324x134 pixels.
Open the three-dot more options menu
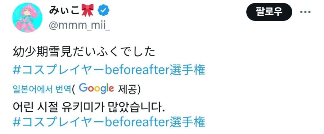pos(305,12)
